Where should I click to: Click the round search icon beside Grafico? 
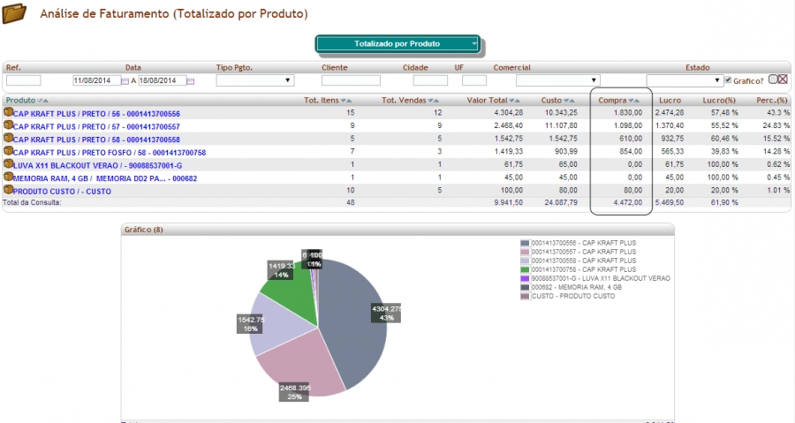773,79
